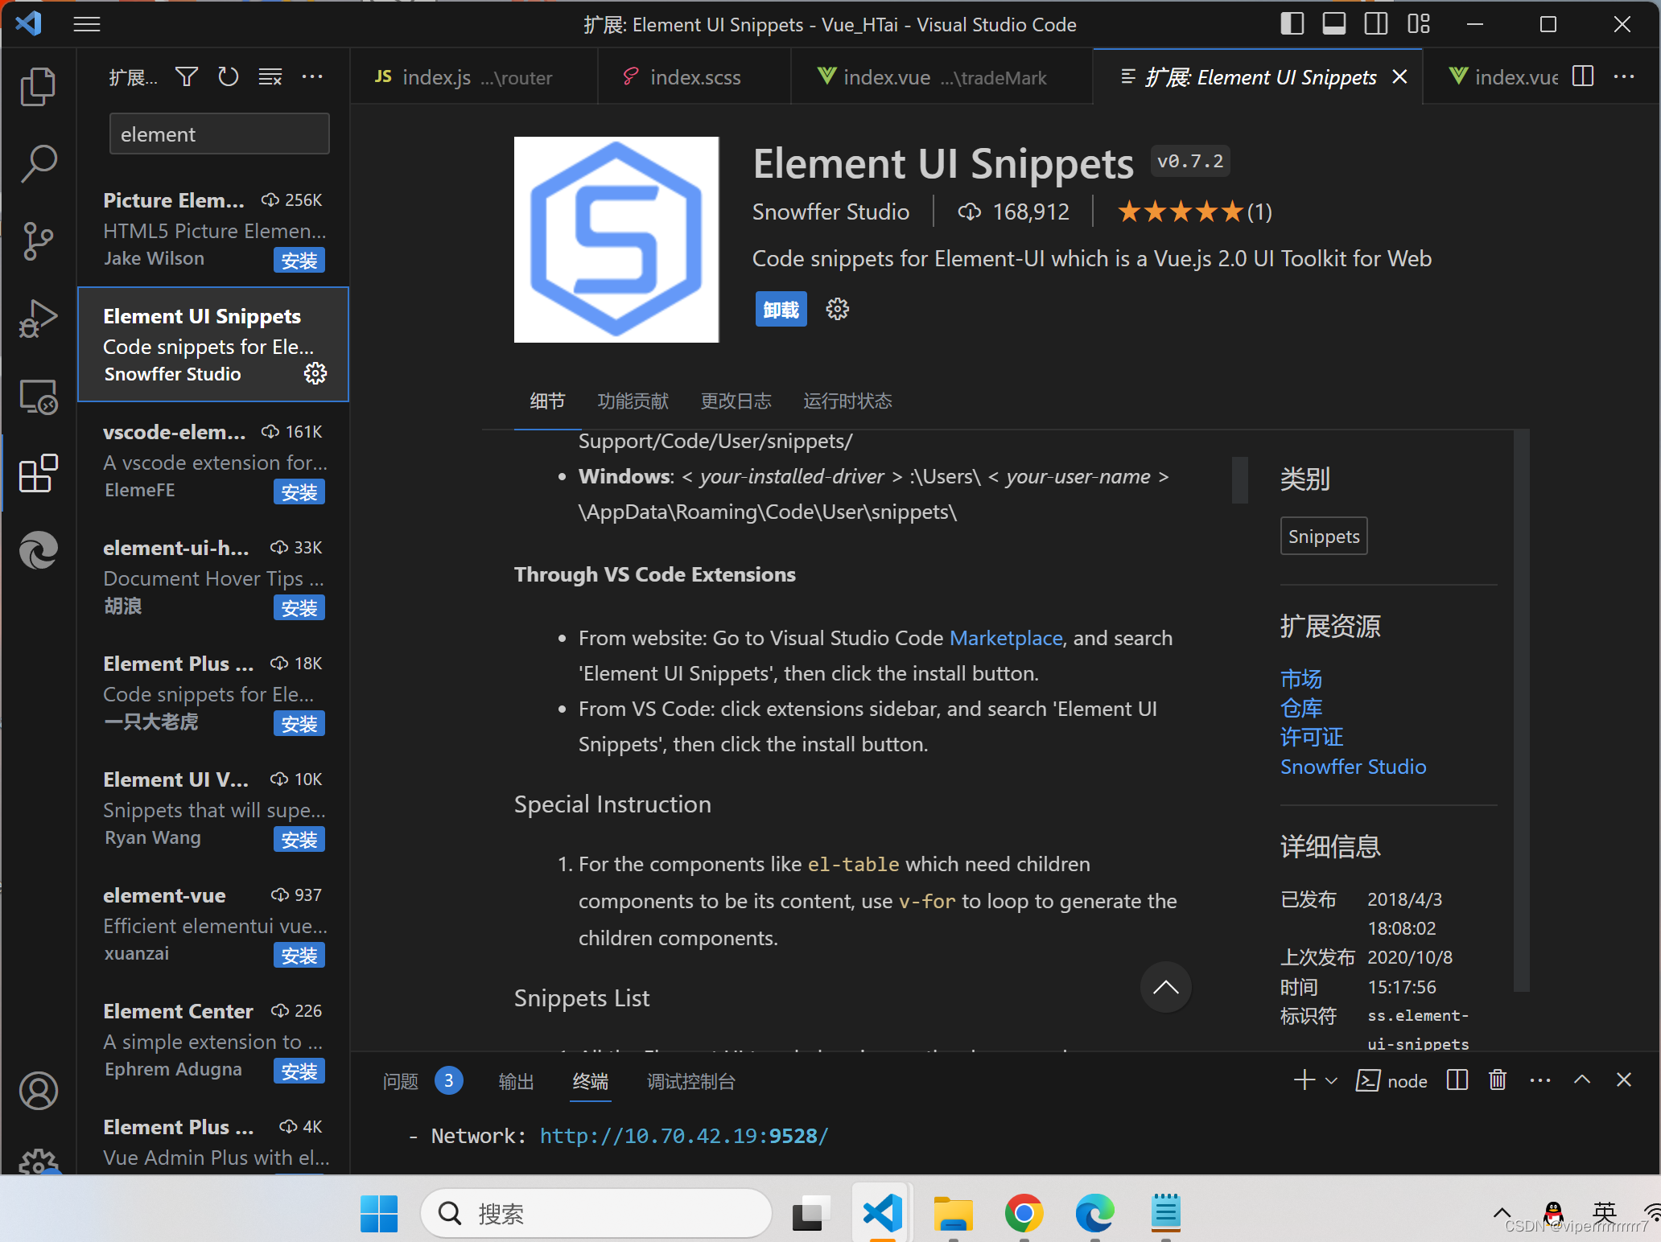This screenshot has height=1242, width=1661.
Task: Open editor more actions ellipsis menu
Action: pos(1625,76)
